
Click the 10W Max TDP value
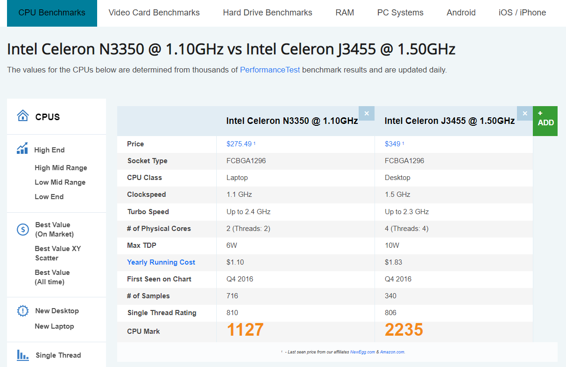[x=392, y=245]
